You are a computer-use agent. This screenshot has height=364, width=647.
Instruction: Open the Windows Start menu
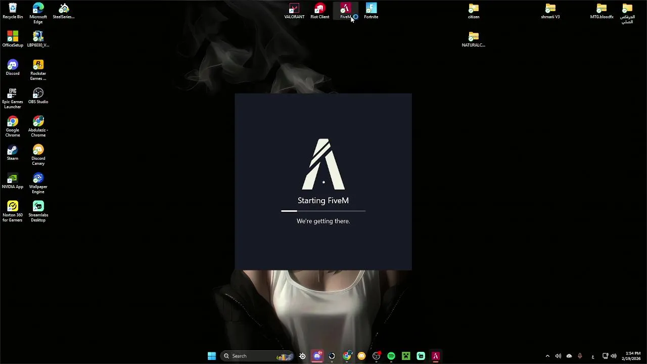pos(212,356)
